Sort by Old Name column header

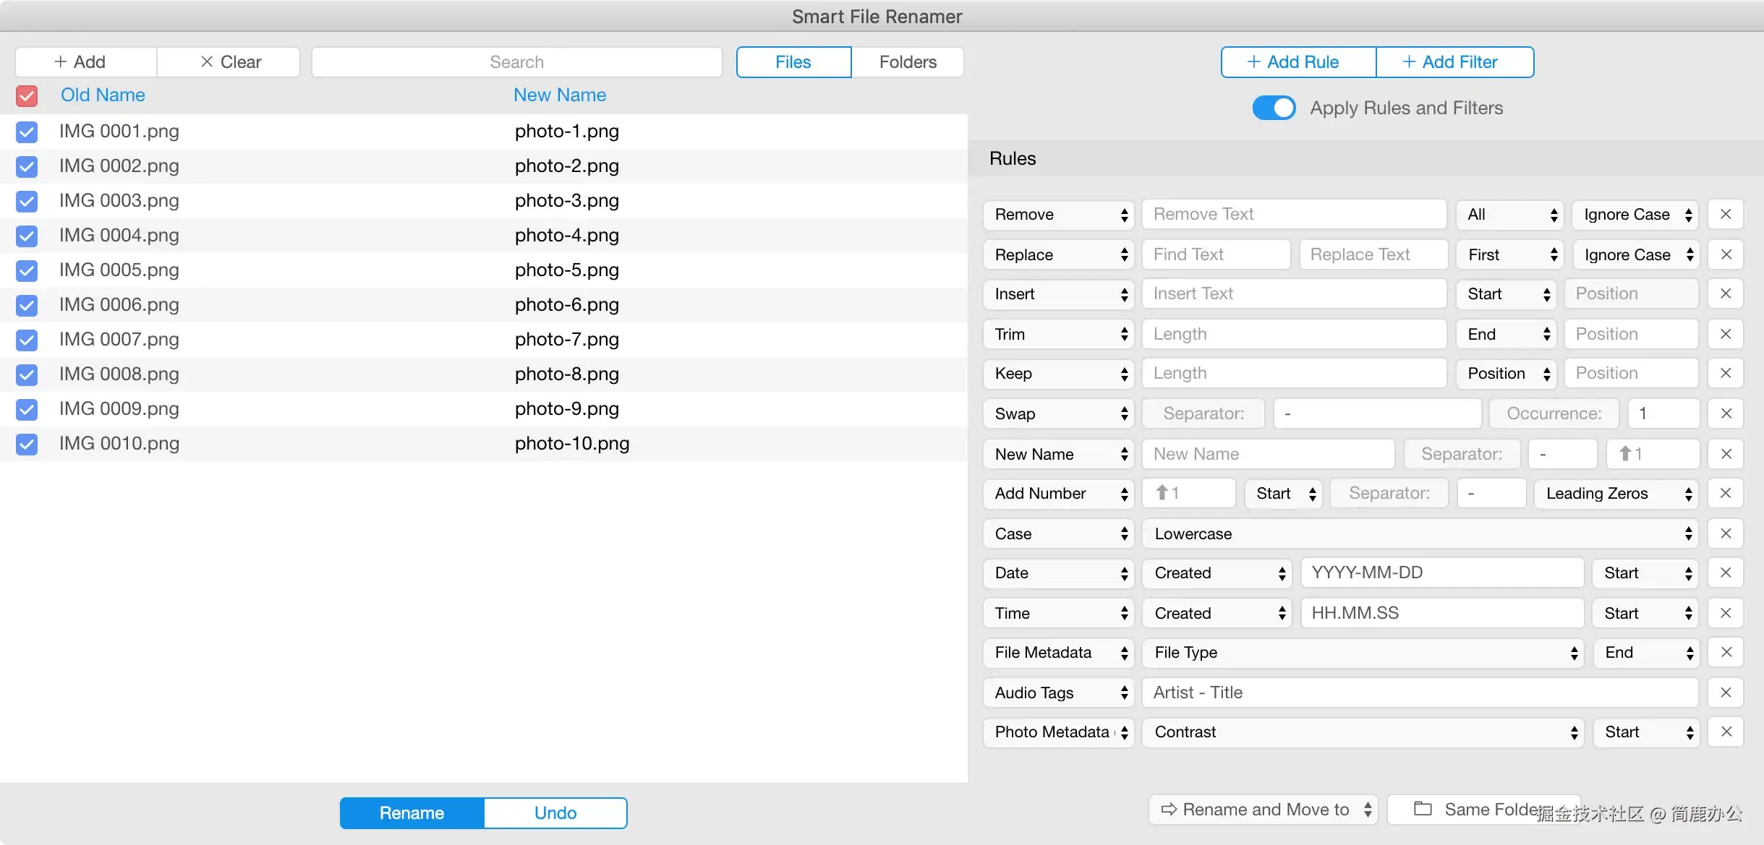[103, 95]
